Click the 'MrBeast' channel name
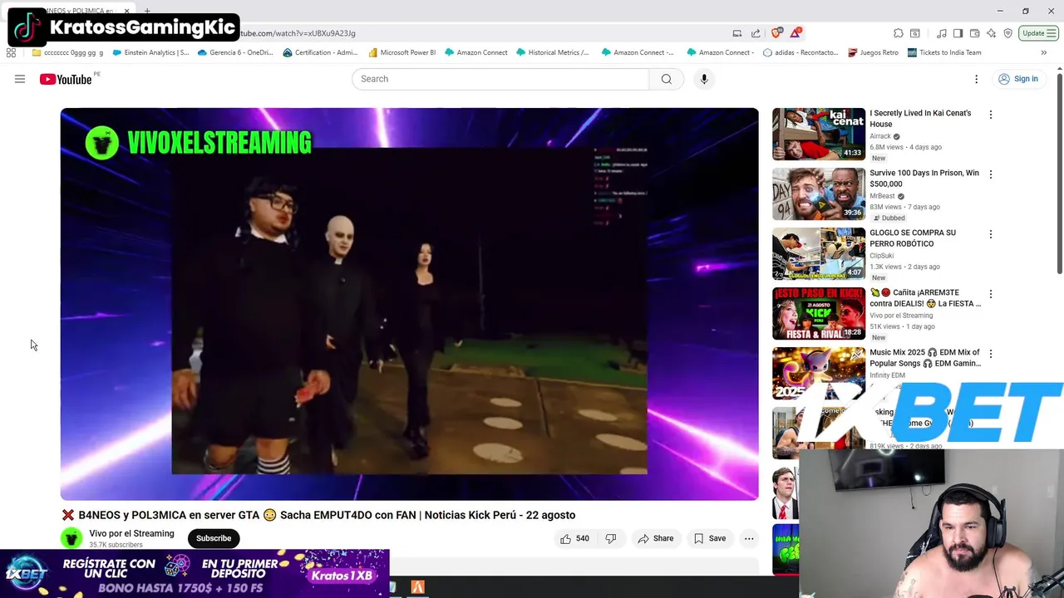 click(882, 196)
